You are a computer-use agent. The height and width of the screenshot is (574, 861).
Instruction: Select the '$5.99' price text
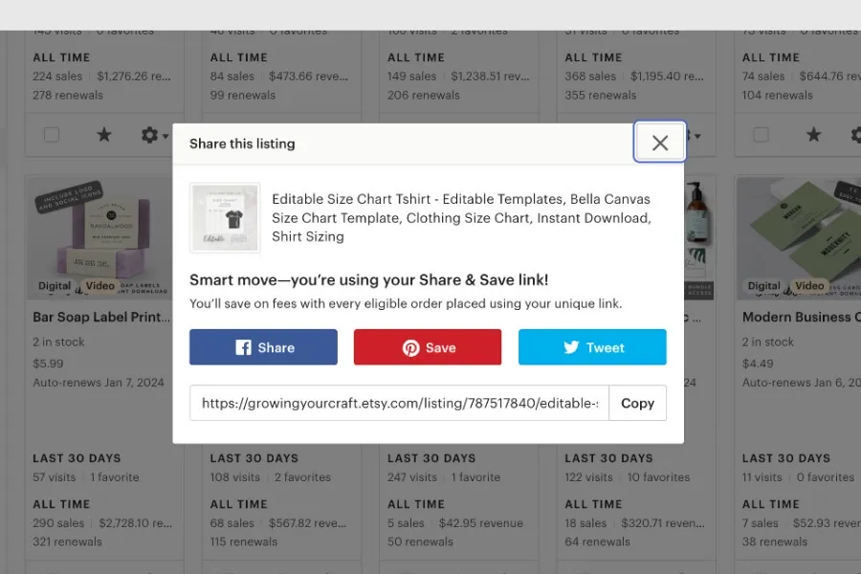coord(49,364)
